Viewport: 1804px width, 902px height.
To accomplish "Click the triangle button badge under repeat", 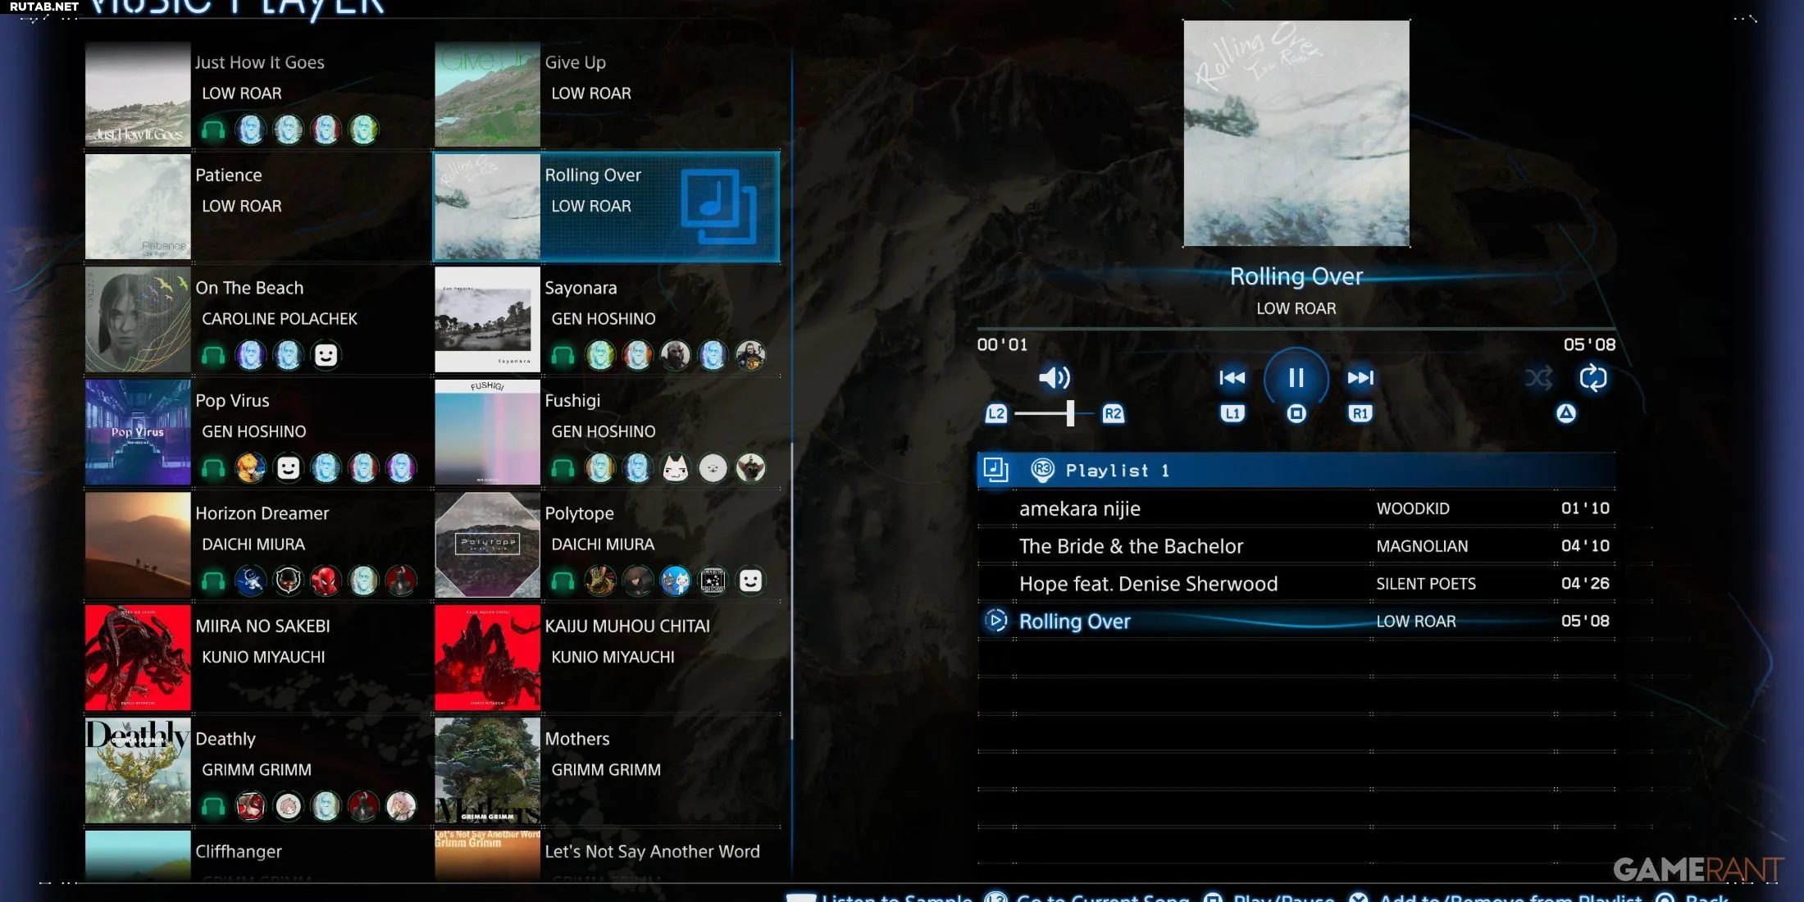I will click(x=1566, y=413).
